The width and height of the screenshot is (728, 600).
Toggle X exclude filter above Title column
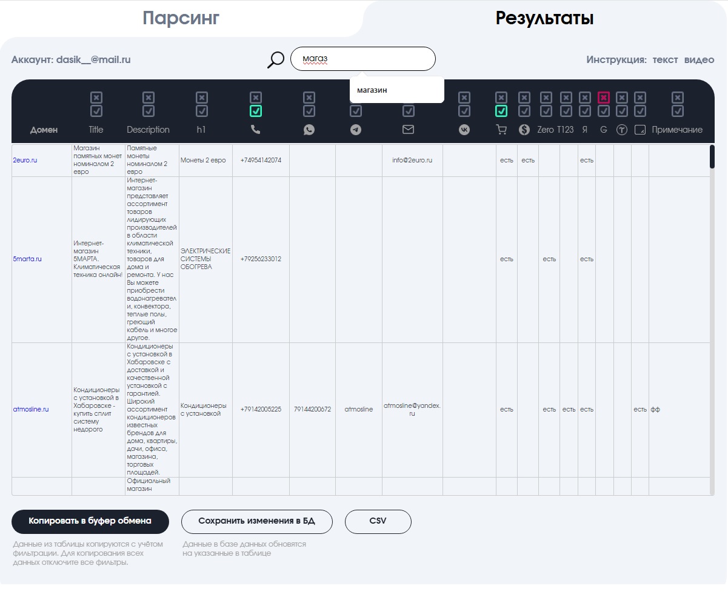tap(96, 98)
